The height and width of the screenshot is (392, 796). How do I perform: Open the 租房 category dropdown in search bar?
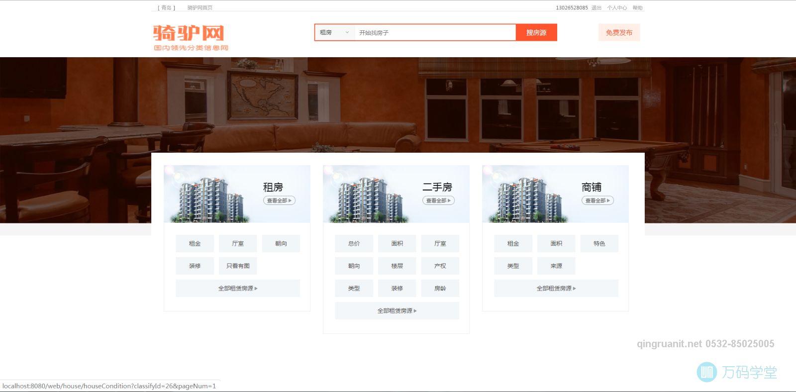[335, 32]
